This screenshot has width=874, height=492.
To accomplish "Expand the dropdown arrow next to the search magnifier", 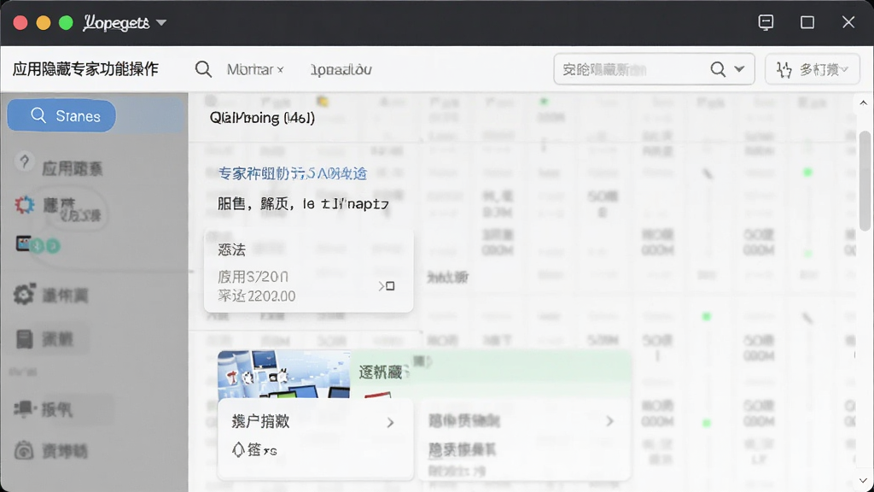I will 739,69.
